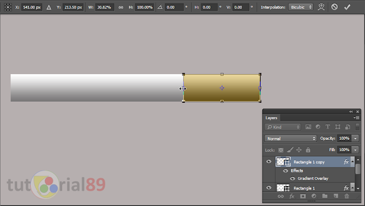Image resolution: width=365 pixels, height=206 pixels.
Task: Hide the Rectangle 1 copy layer
Action: 269,161
